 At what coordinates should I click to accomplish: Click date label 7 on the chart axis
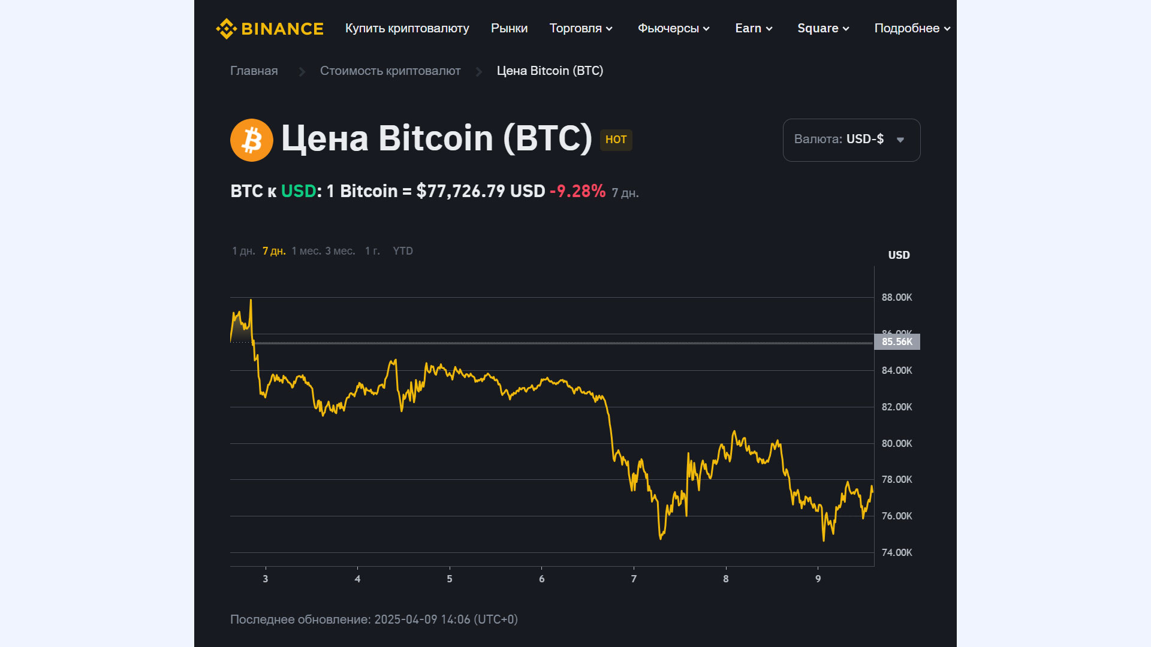point(634,579)
